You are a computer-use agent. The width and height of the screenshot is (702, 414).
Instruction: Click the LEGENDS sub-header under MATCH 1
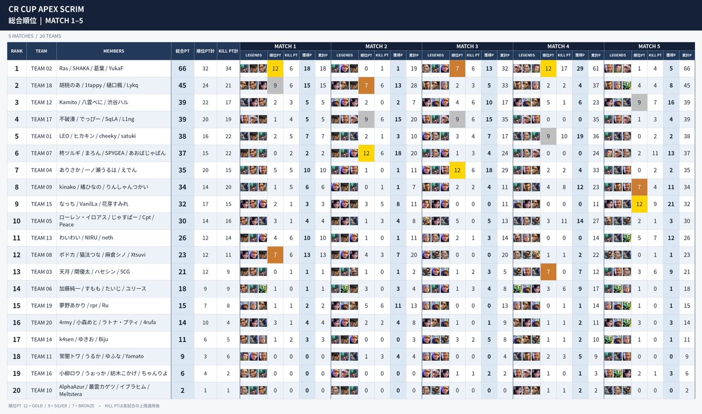point(254,55)
